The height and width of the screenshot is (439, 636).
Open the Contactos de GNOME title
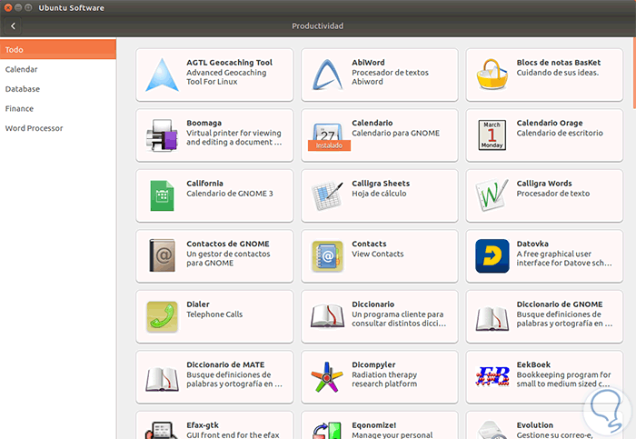[228, 244]
